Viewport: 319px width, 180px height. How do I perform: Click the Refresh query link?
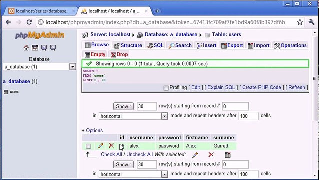point(297,87)
